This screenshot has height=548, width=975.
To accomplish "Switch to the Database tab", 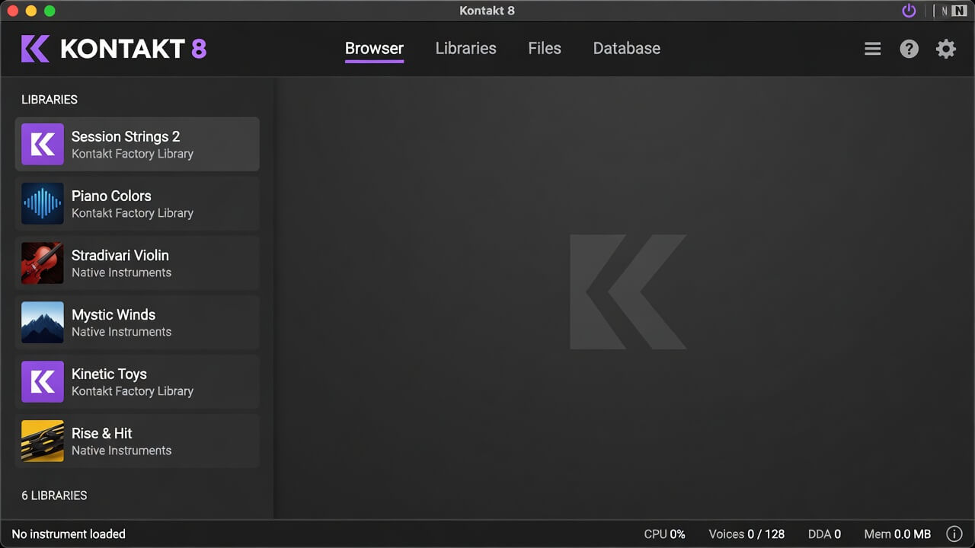I will 627,48.
